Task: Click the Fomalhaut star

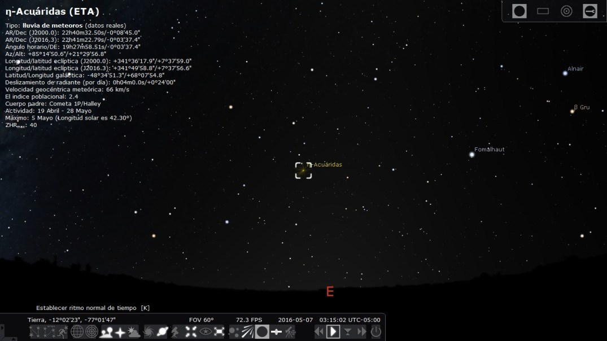Action: (x=472, y=155)
